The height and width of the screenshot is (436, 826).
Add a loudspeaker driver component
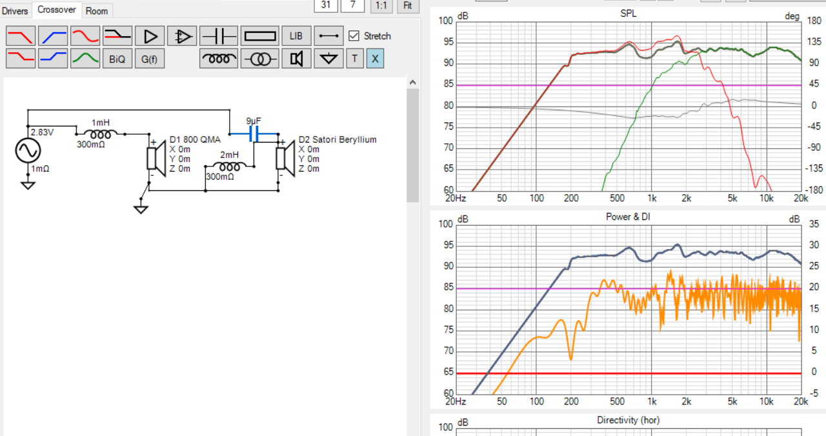pos(296,59)
